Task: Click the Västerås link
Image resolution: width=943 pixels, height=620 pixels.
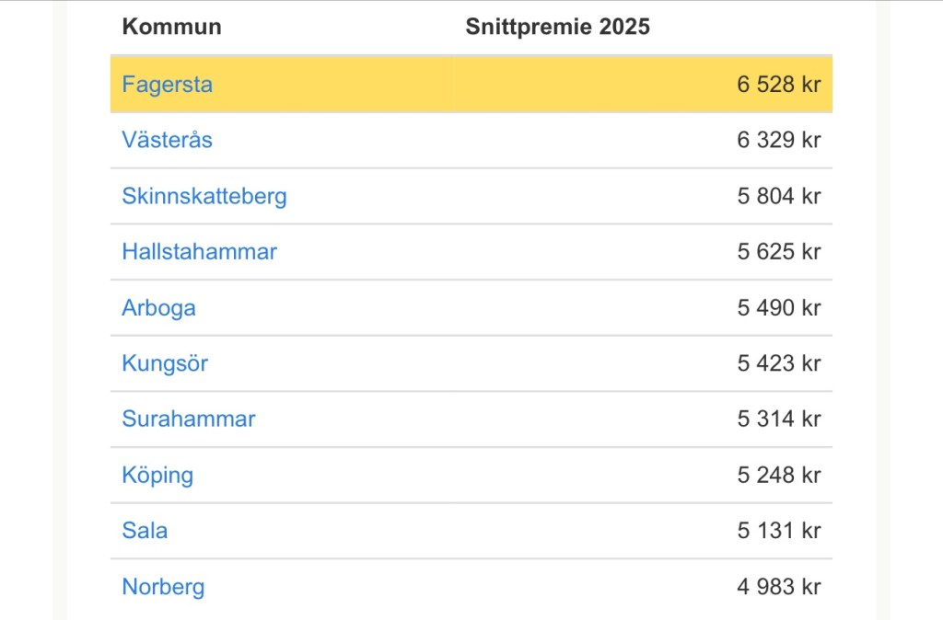Action: point(167,140)
